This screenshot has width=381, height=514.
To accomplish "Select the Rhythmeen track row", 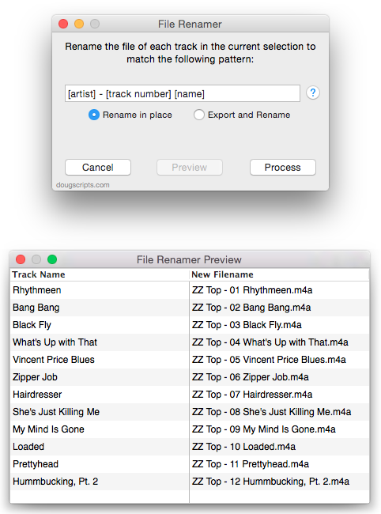I will 190,290.
